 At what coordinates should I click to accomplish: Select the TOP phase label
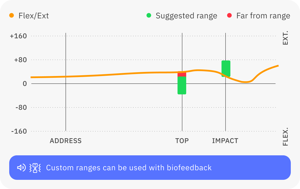click(x=182, y=141)
